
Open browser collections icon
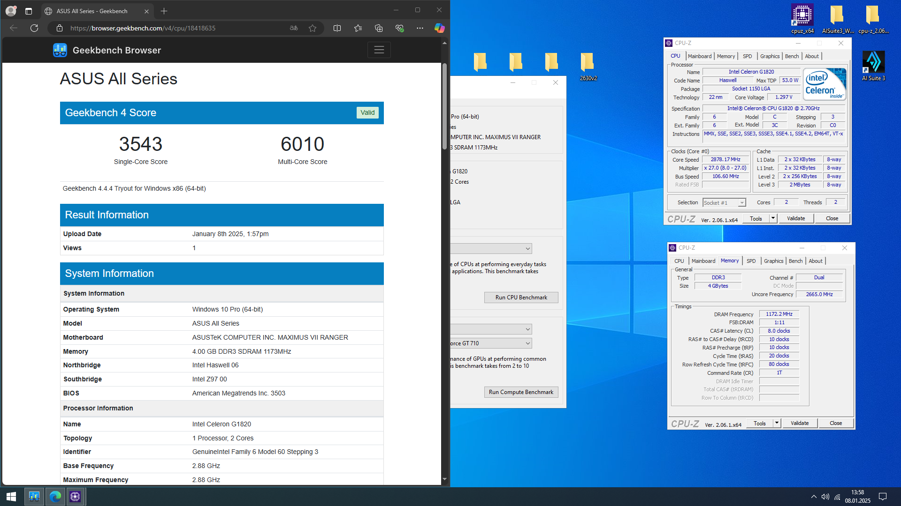point(379,28)
